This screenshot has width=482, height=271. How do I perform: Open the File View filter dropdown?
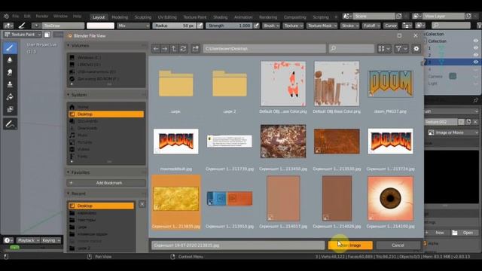(x=401, y=48)
